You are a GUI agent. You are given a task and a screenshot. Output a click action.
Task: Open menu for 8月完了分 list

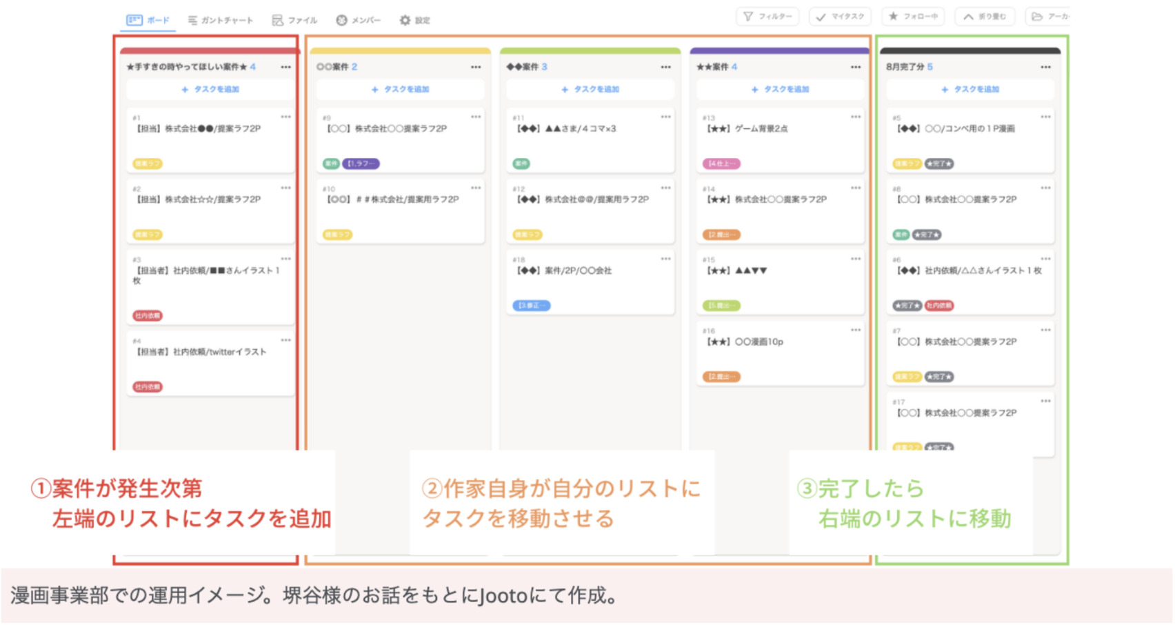coord(1045,67)
